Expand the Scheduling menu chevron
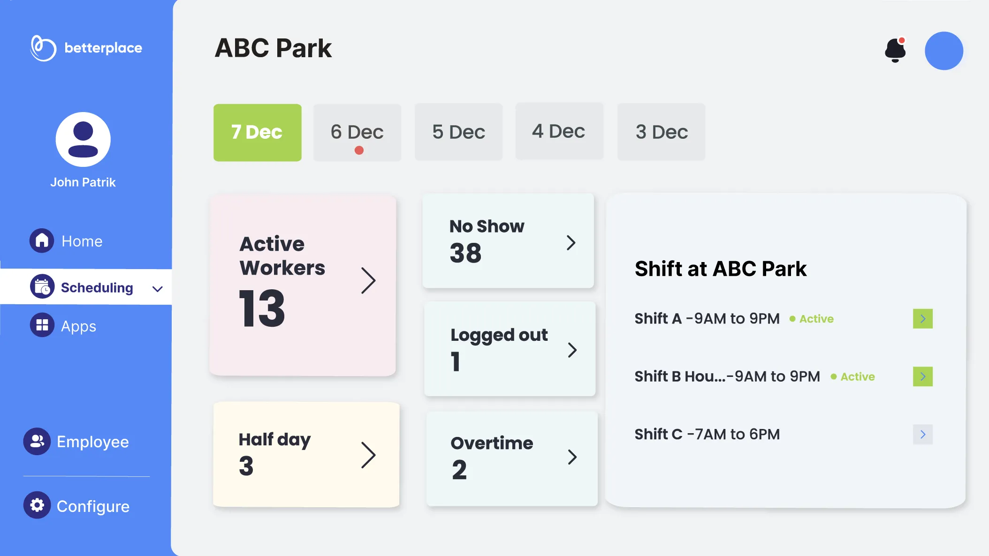Viewport: 989px width, 556px height. [x=158, y=289]
